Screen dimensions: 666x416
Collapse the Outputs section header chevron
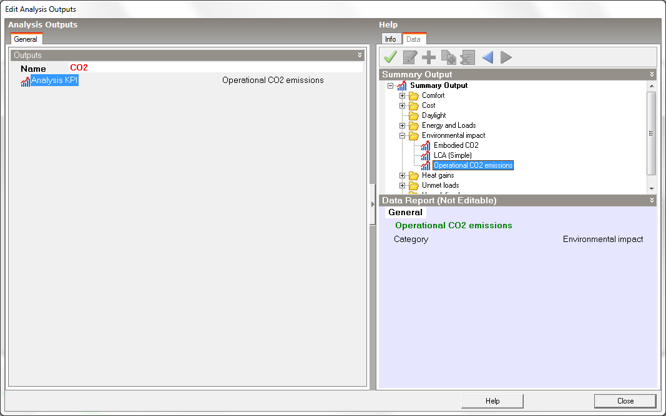360,55
